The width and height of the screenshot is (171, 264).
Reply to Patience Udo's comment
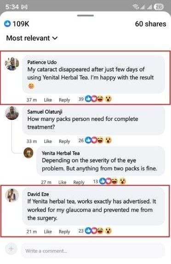point(64,100)
